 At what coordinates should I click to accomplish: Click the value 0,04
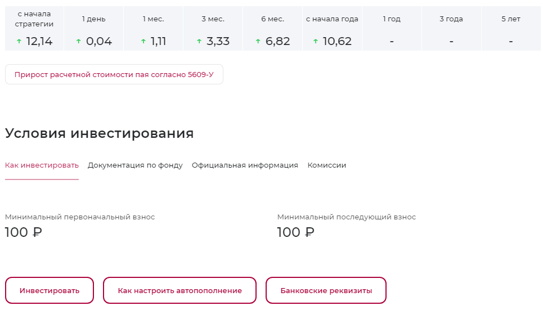99,41
